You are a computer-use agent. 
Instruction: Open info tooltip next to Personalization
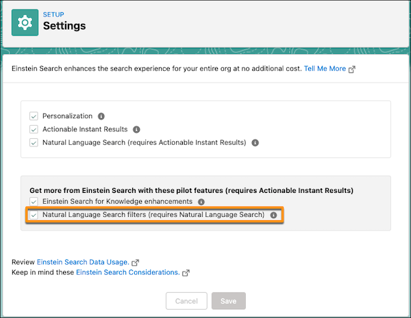(101, 116)
